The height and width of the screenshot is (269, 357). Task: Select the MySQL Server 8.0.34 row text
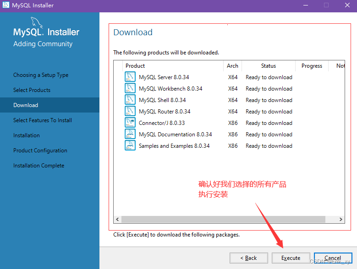point(164,77)
